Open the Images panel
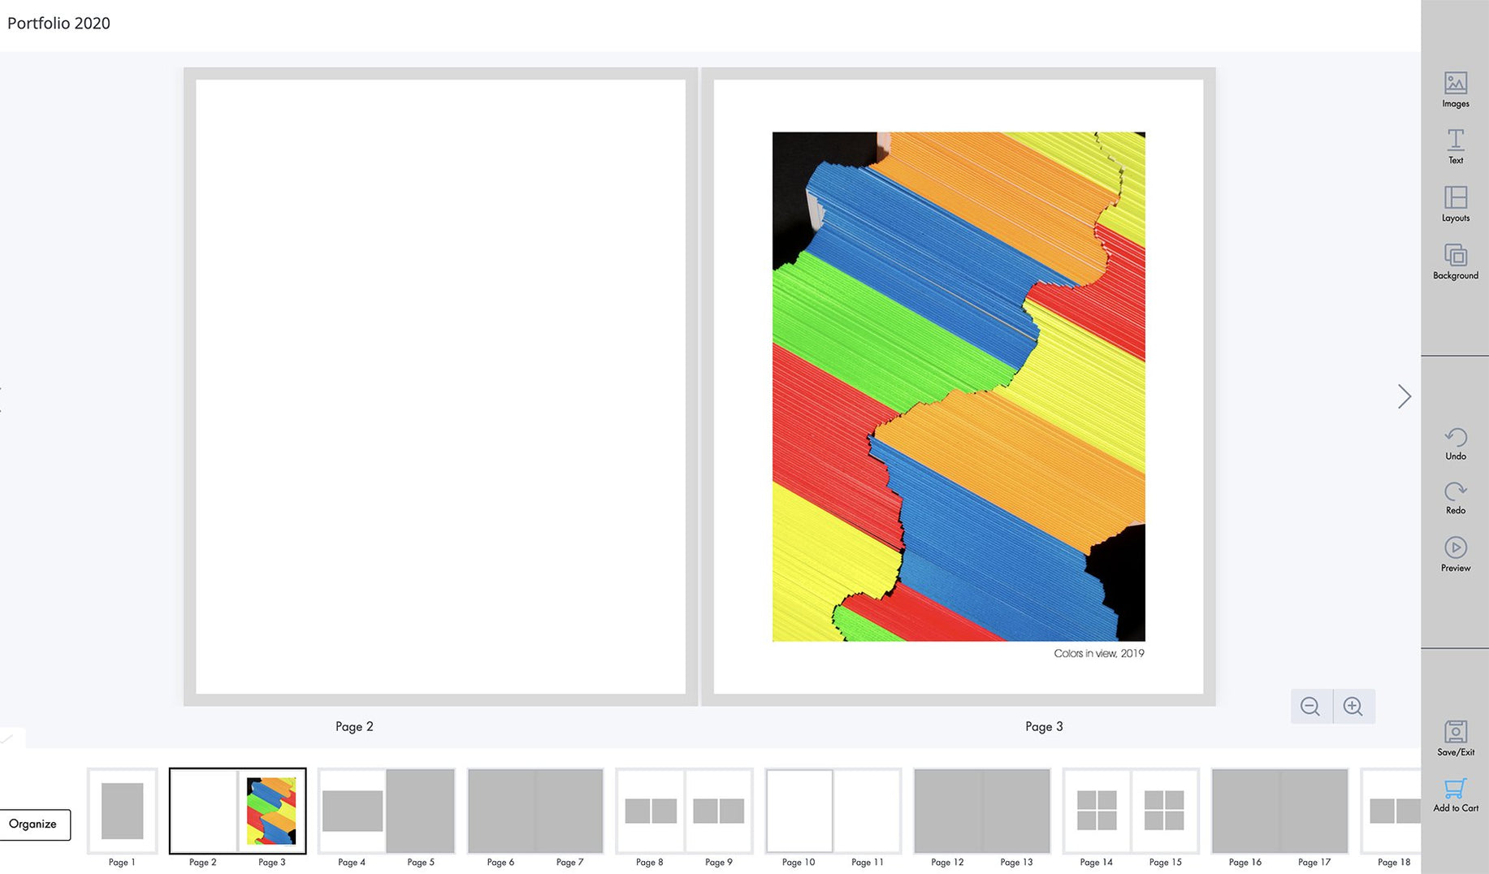Viewport: 1489px width, 874px height. 1455,89
